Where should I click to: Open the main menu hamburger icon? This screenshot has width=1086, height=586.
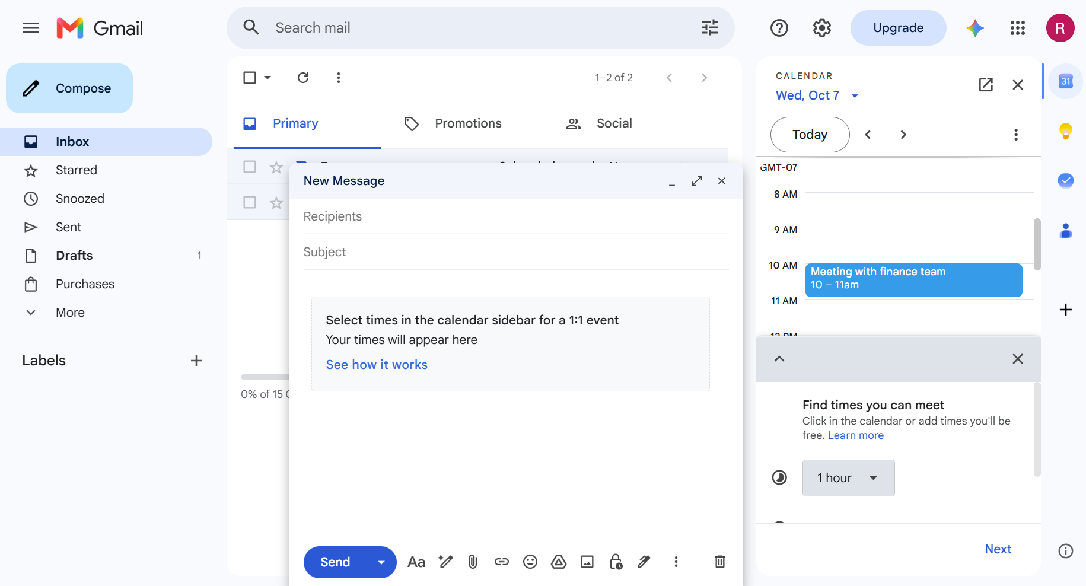[31, 28]
